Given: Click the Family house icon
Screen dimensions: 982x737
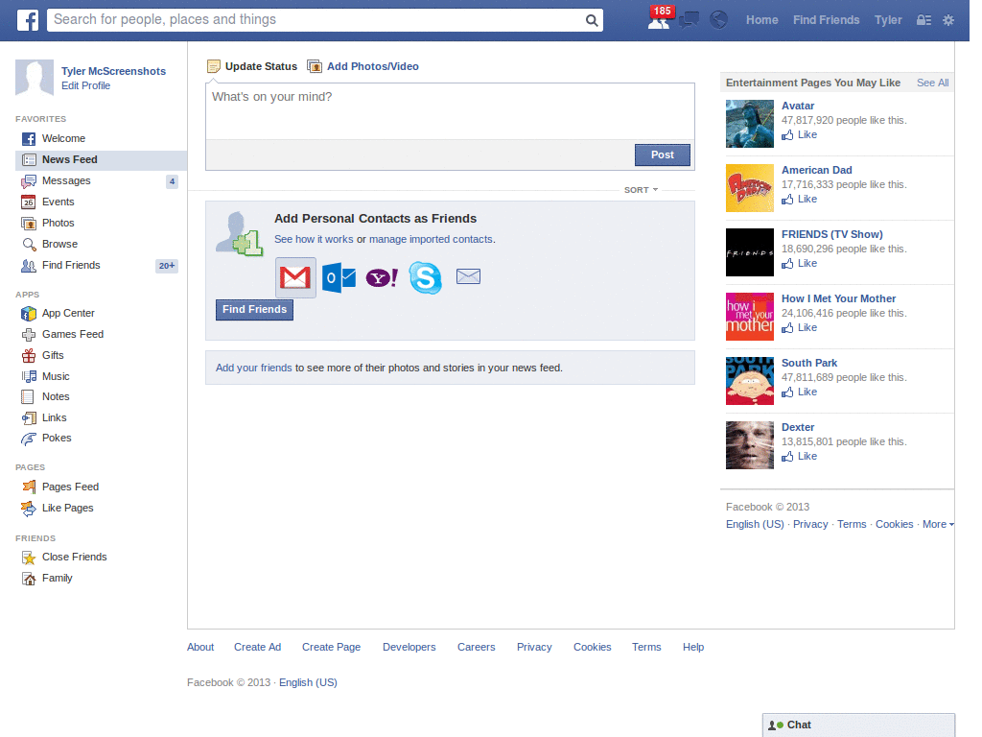Looking at the screenshot, I should (x=29, y=579).
